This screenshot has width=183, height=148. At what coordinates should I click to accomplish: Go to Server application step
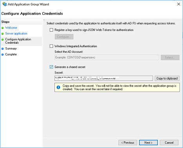[16, 34]
